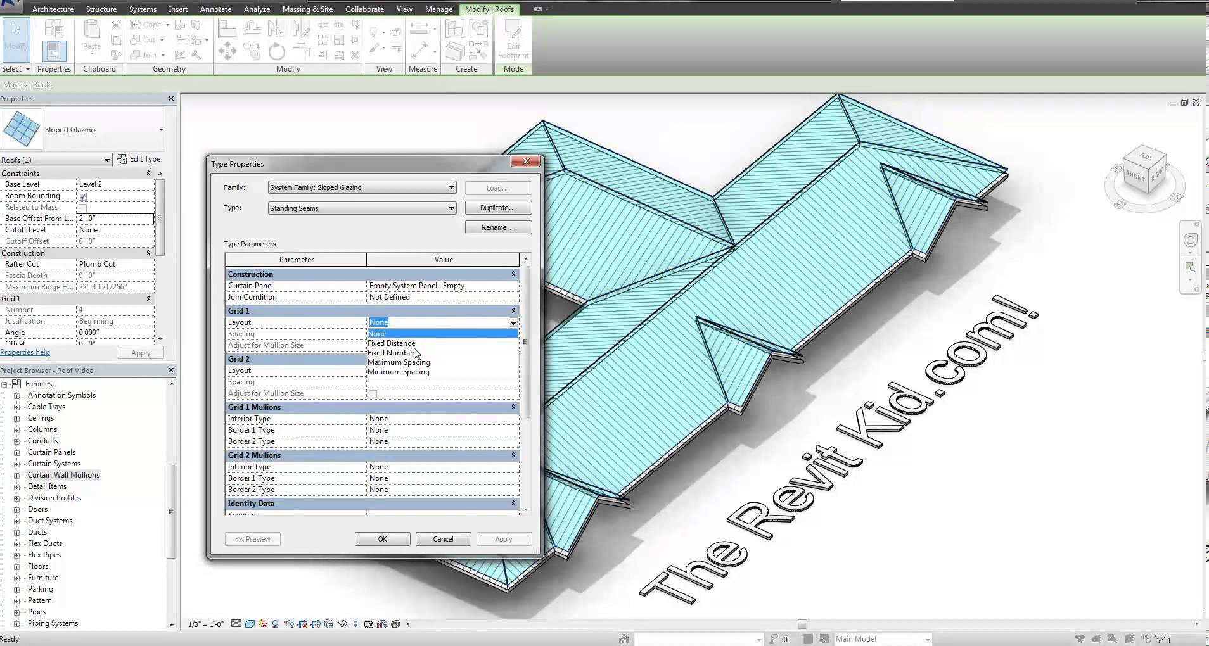This screenshot has width=1209, height=646.
Task: Select the Copy tool in Modify panel
Action: coord(252,51)
